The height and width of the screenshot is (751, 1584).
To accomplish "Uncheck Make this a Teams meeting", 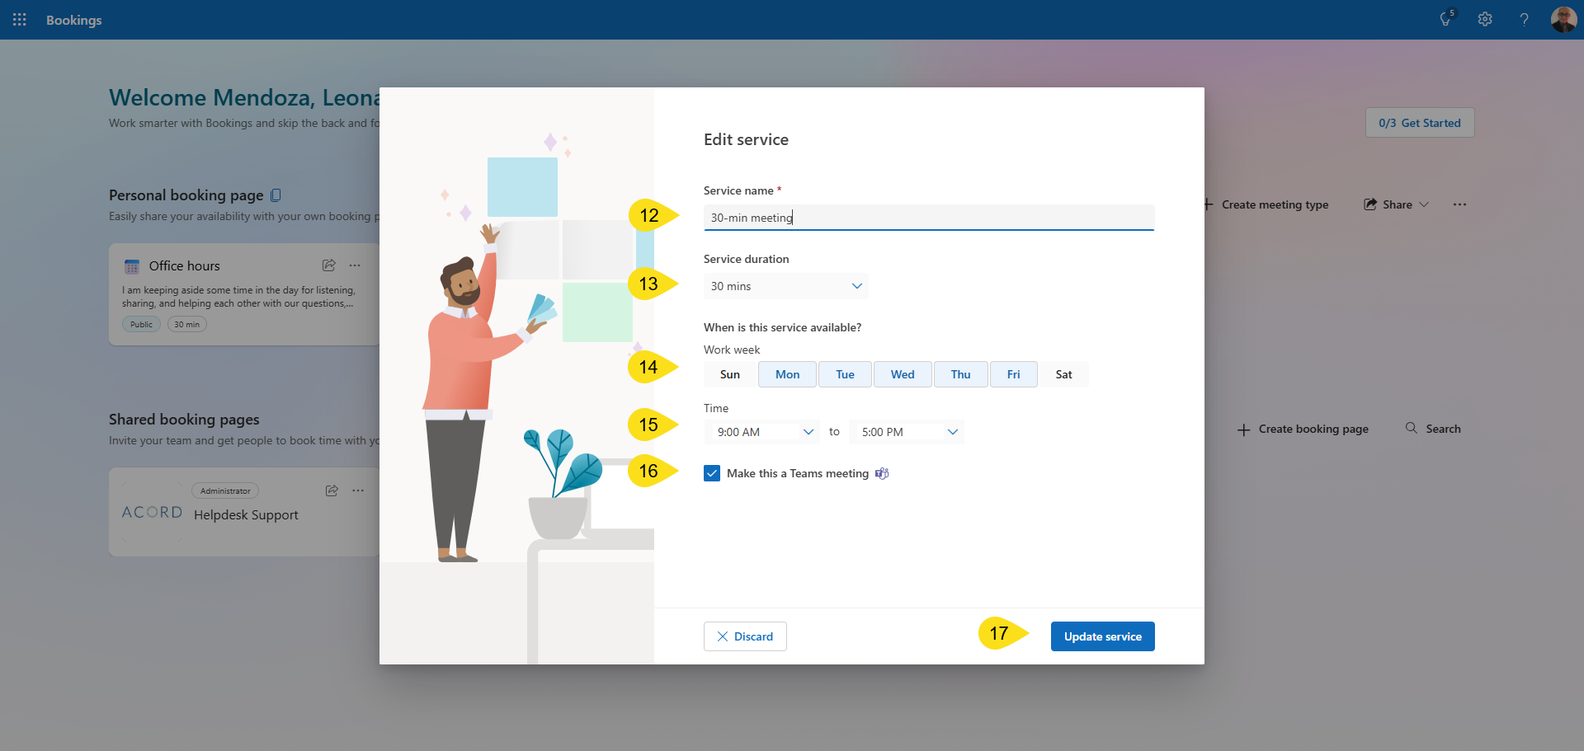I will coord(712,473).
